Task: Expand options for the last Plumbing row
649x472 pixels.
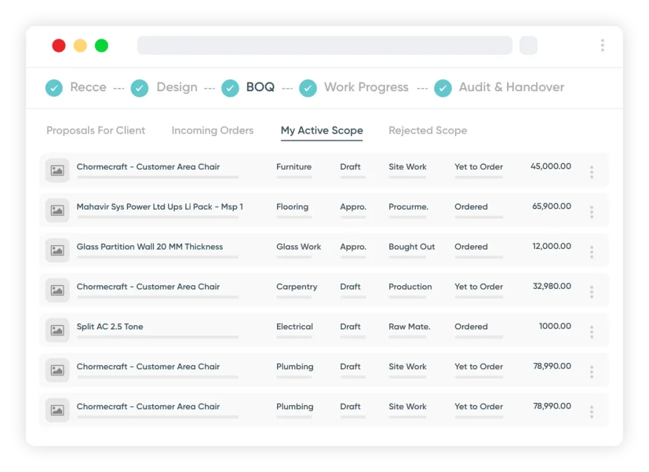Action: tap(591, 411)
